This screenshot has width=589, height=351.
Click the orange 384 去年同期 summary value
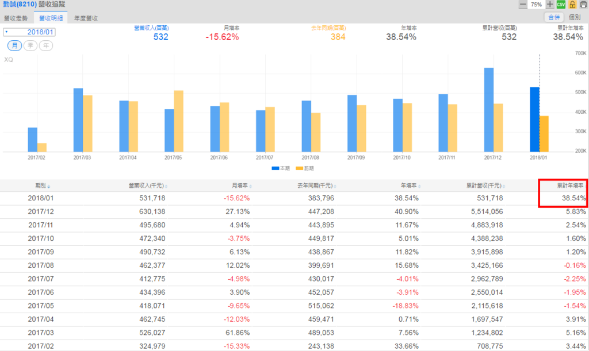tap(338, 37)
